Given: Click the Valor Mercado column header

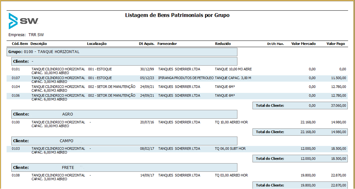Looking at the screenshot, I should click(x=303, y=44).
